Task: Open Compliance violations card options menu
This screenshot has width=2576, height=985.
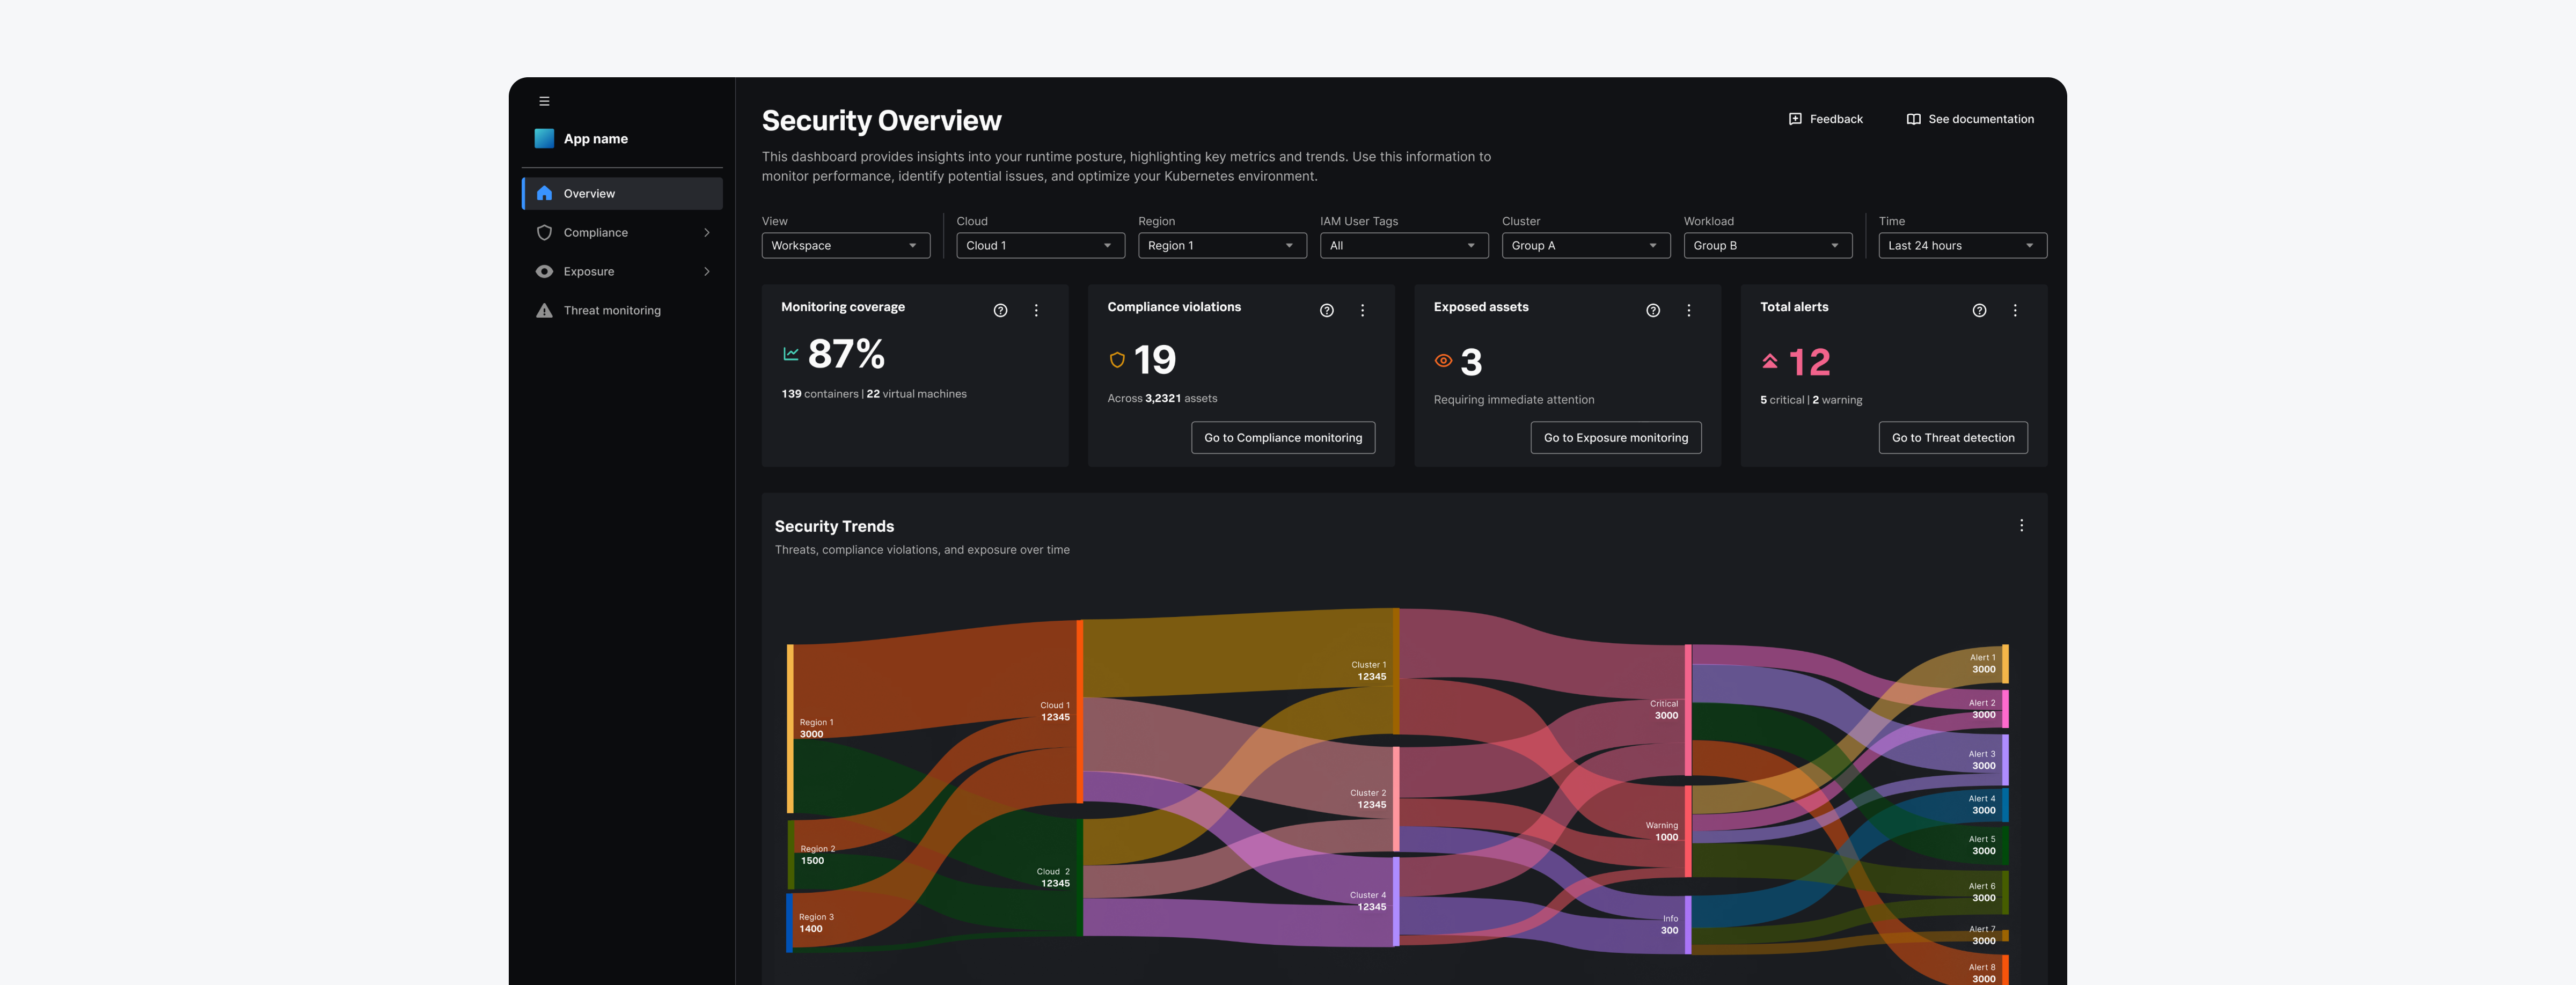Action: pyautogui.click(x=1362, y=310)
